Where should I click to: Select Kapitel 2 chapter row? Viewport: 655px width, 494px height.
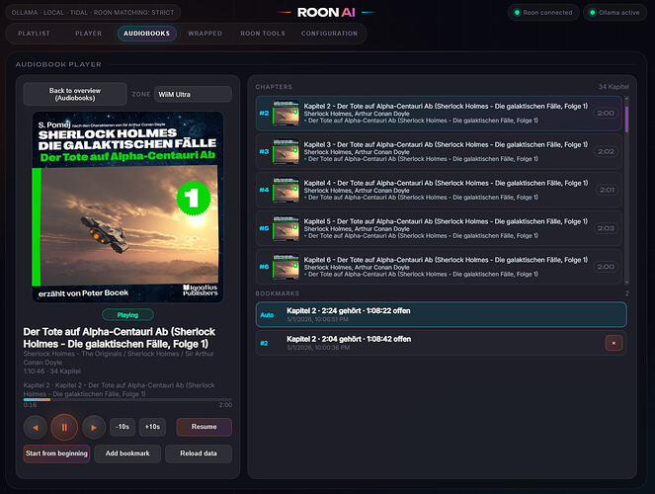tap(439, 114)
